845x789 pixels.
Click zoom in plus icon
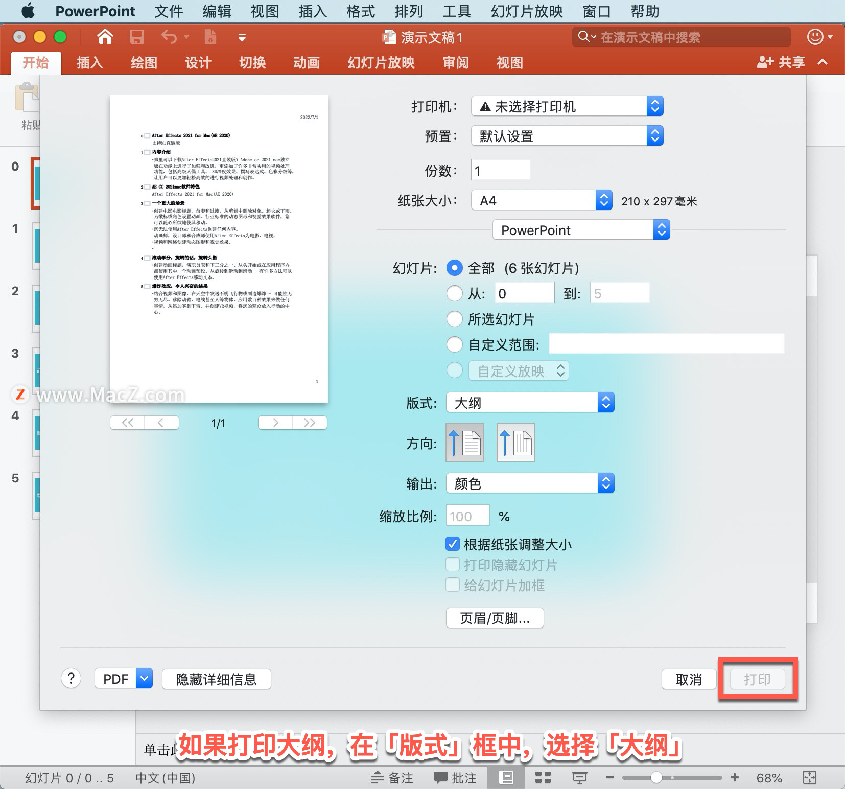point(735,778)
